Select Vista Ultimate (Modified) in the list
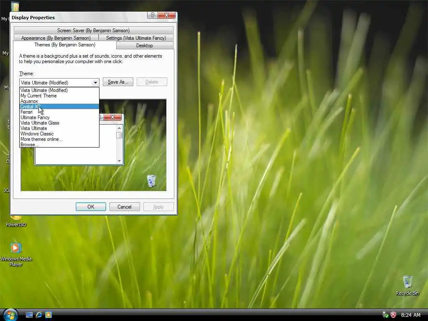The image size is (428, 321). click(59, 90)
